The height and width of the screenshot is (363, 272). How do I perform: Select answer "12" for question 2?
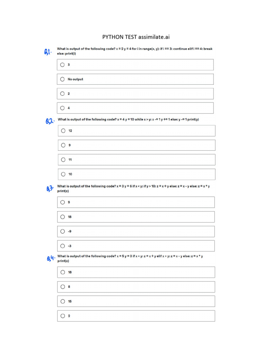tap(63, 131)
